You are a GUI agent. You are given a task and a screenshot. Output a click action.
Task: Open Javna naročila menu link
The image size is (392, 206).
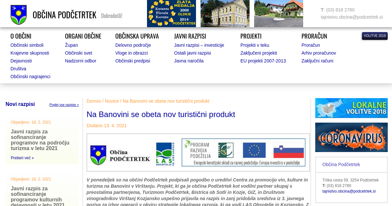(188, 61)
